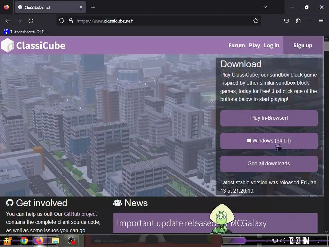The height and width of the screenshot is (247, 329).
Task: Open the Forum navigation link
Action: coord(236,46)
